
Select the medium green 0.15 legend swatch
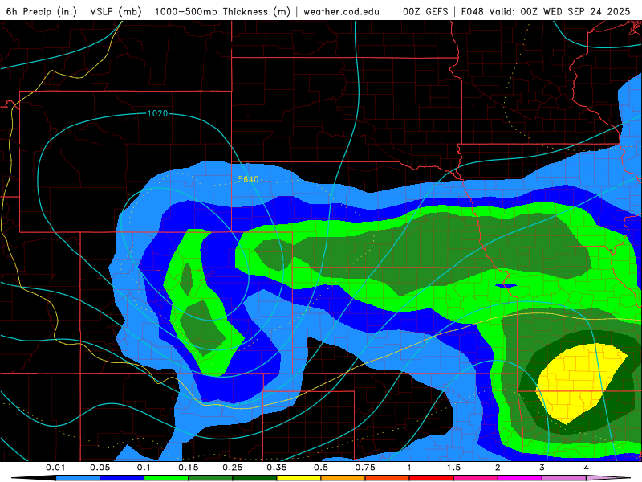tap(210, 478)
